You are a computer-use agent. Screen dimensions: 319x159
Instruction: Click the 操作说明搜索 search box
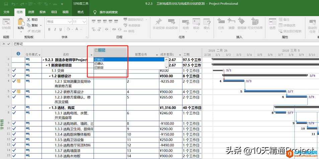(x=108, y=12)
